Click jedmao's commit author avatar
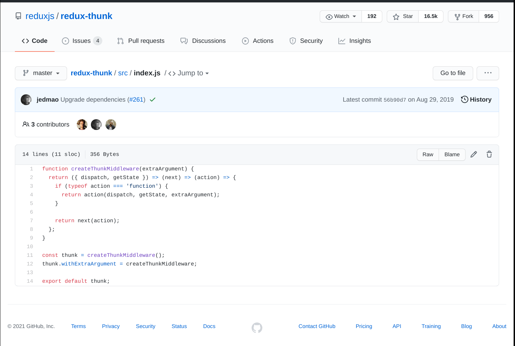Image resolution: width=515 pixels, height=346 pixels. pos(26,100)
